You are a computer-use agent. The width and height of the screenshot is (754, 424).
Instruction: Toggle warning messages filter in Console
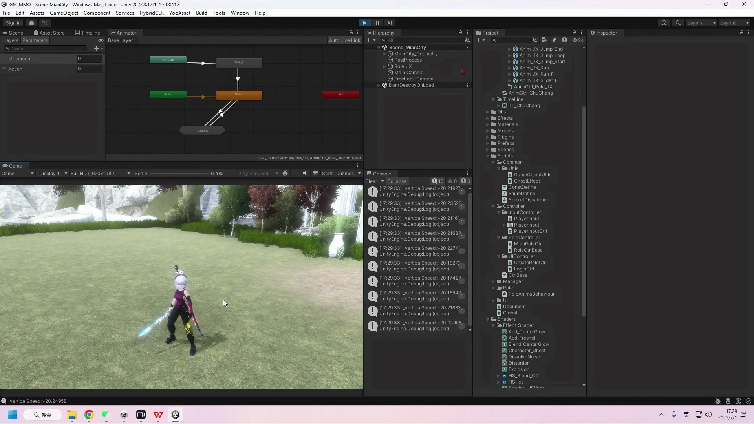[452, 181]
